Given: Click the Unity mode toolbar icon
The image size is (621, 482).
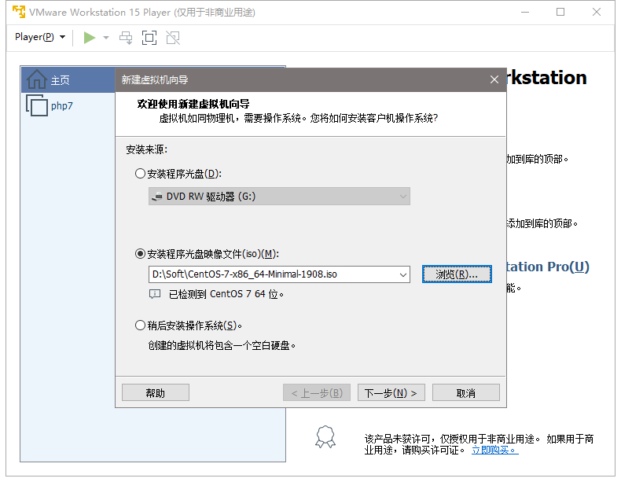Looking at the screenshot, I should click(173, 37).
